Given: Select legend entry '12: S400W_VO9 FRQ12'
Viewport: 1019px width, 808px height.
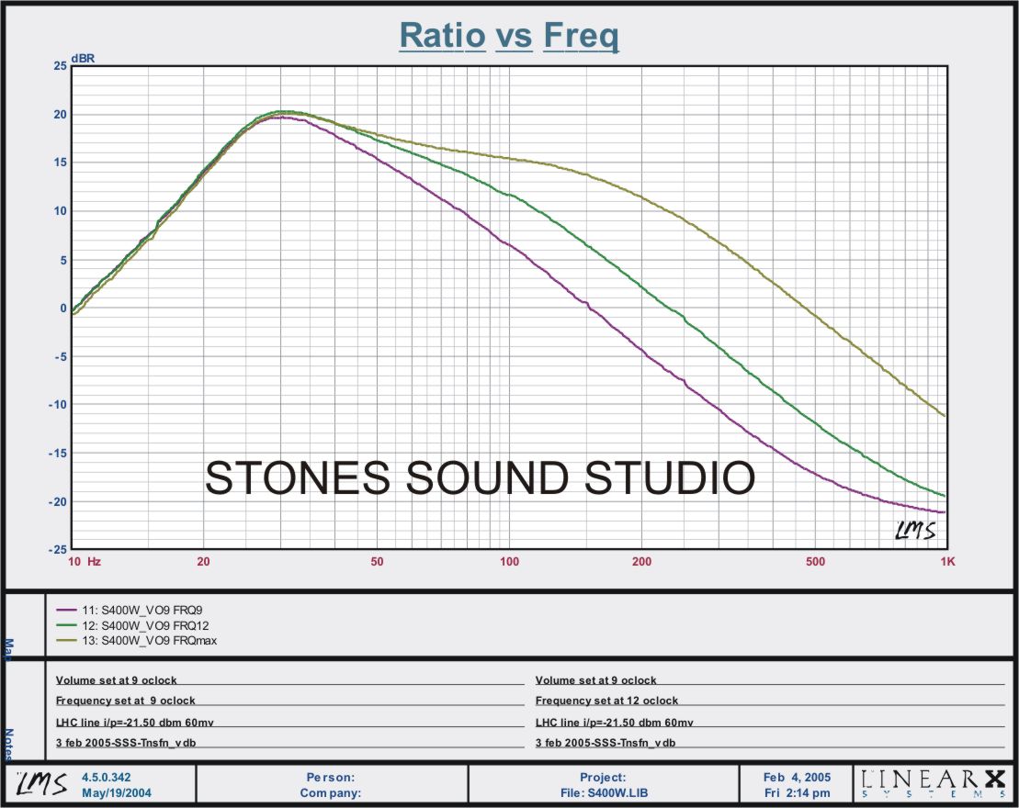Looking at the screenshot, I should (x=145, y=625).
